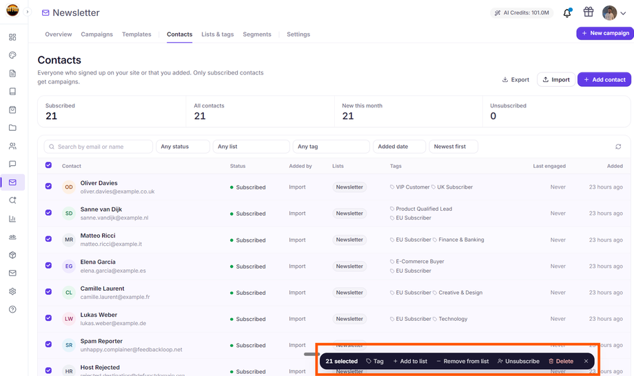Open the Any status filter dropdown
This screenshot has height=376, width=634.
click(183, 147)
